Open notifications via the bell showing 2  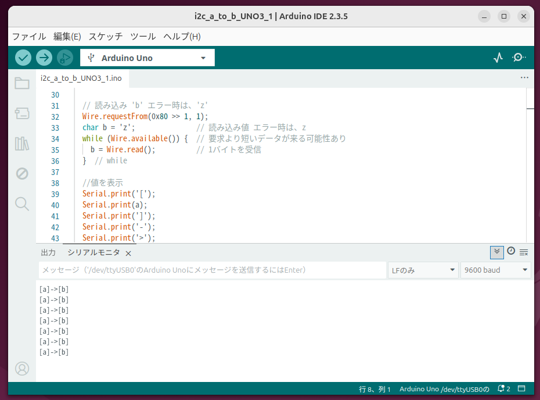(x=502, y=389)
